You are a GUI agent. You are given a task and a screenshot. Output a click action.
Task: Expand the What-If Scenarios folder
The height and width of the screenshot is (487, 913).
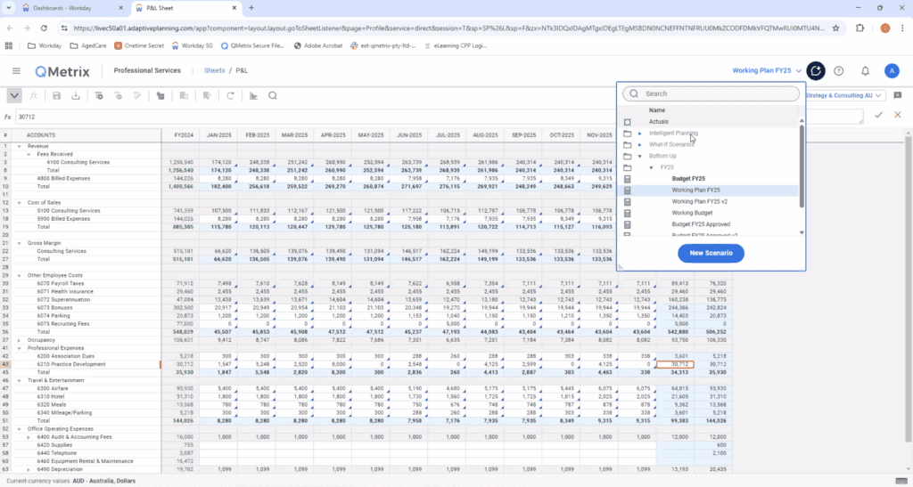pos(640,145)
